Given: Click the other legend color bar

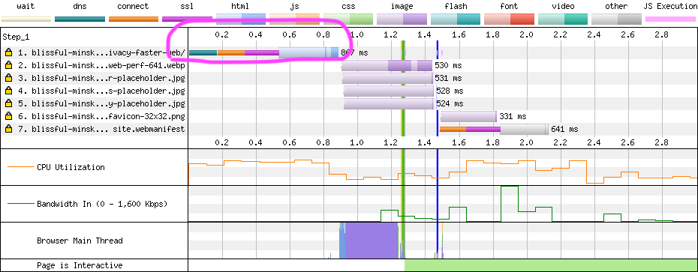Looking at the screenshot, I should [x=616, y=19].
